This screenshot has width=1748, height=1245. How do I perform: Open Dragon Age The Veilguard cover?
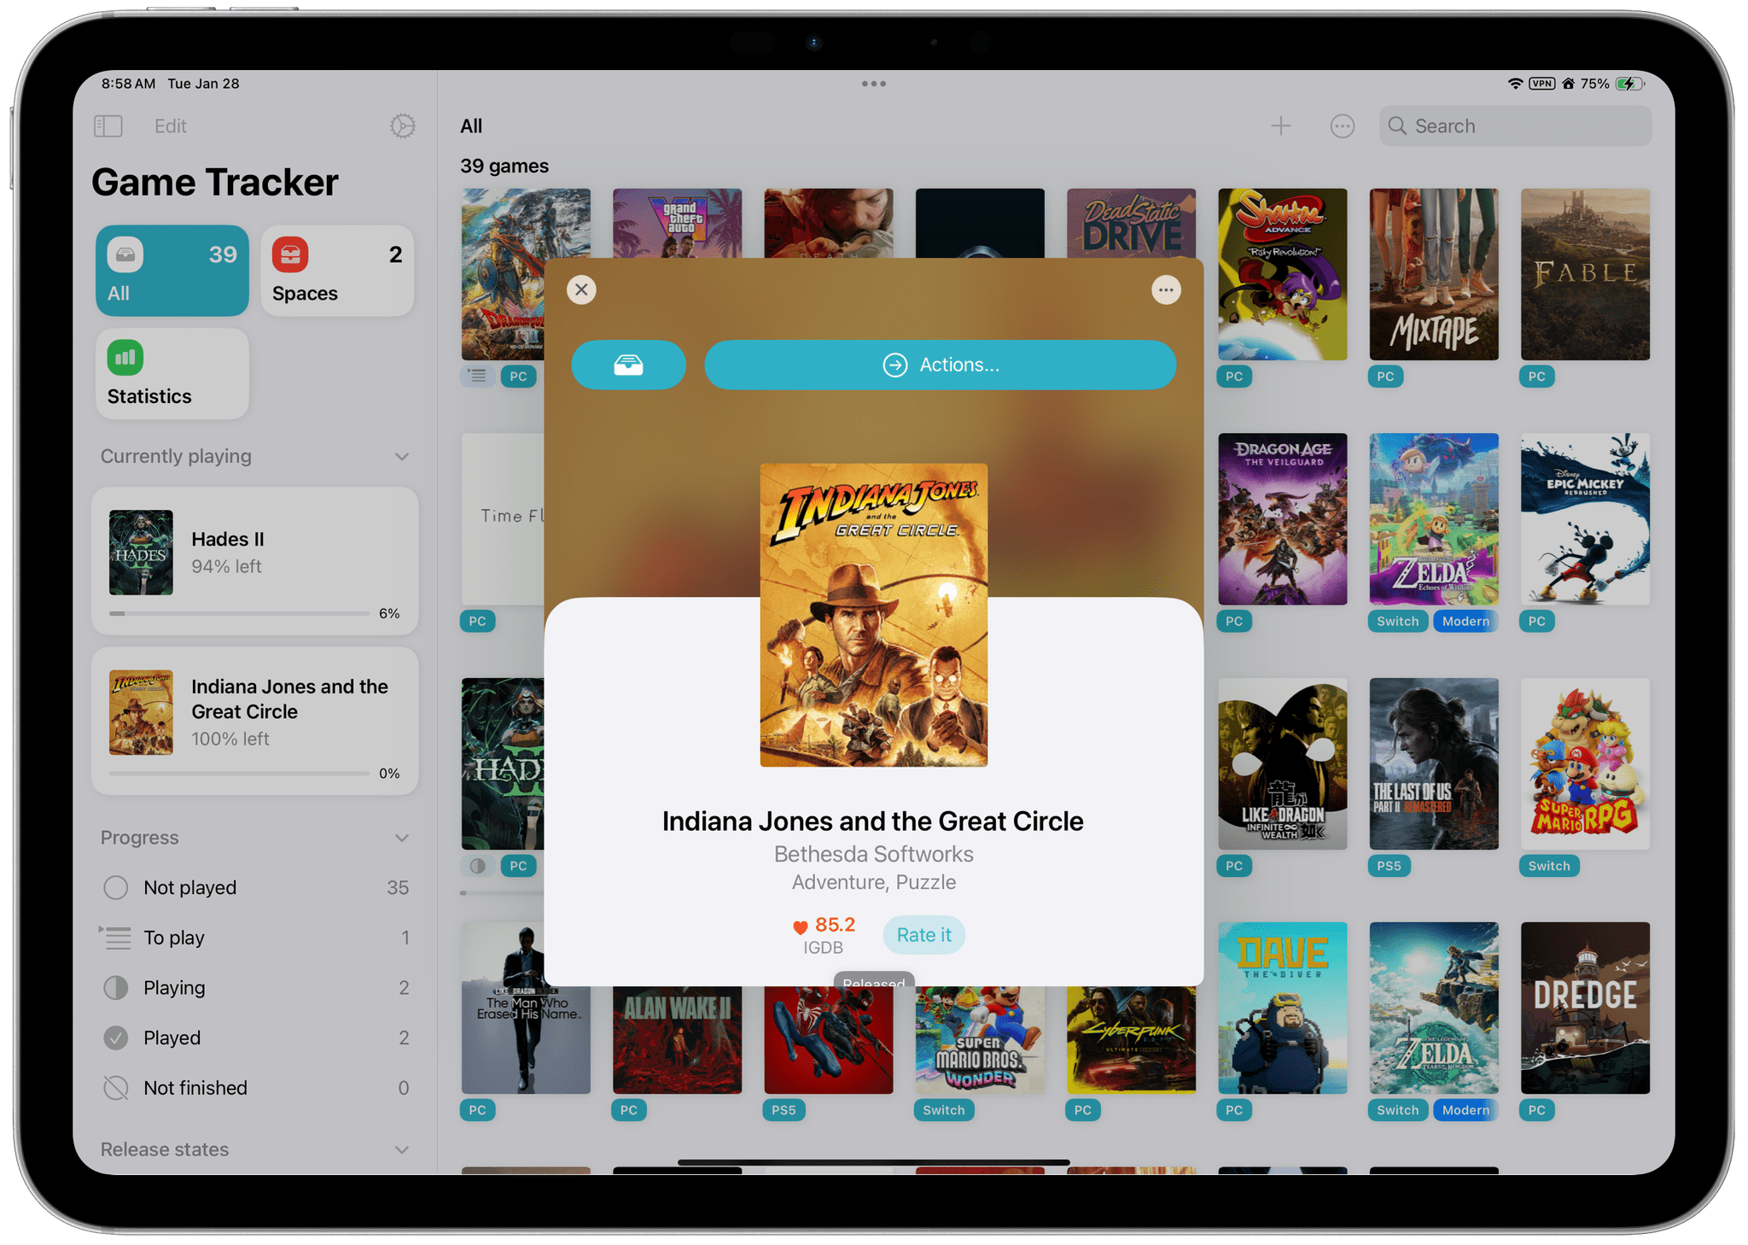click(1282, 519)
